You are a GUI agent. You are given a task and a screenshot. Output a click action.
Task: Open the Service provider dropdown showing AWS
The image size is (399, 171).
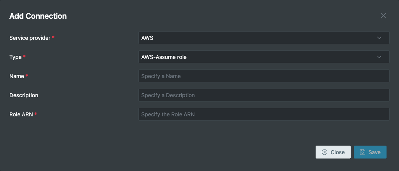tap(264, 38)
